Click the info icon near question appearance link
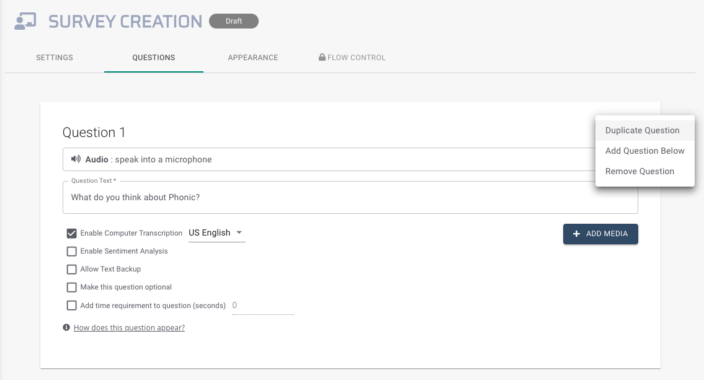 [x=66, y=327]
